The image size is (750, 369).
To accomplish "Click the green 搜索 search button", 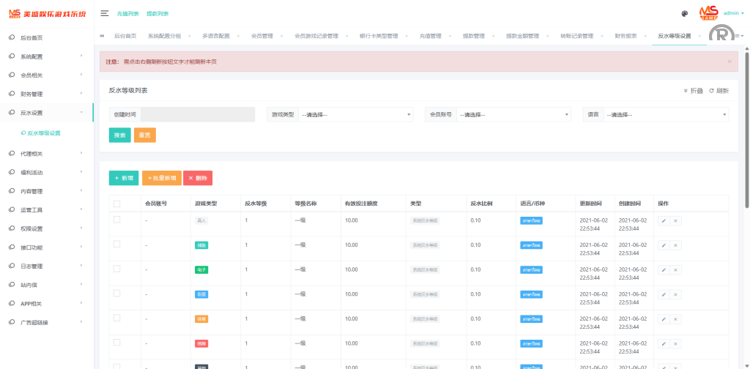I will 120,135.
